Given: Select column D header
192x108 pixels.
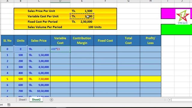Looking at the screenshot, I should (60, 1).
